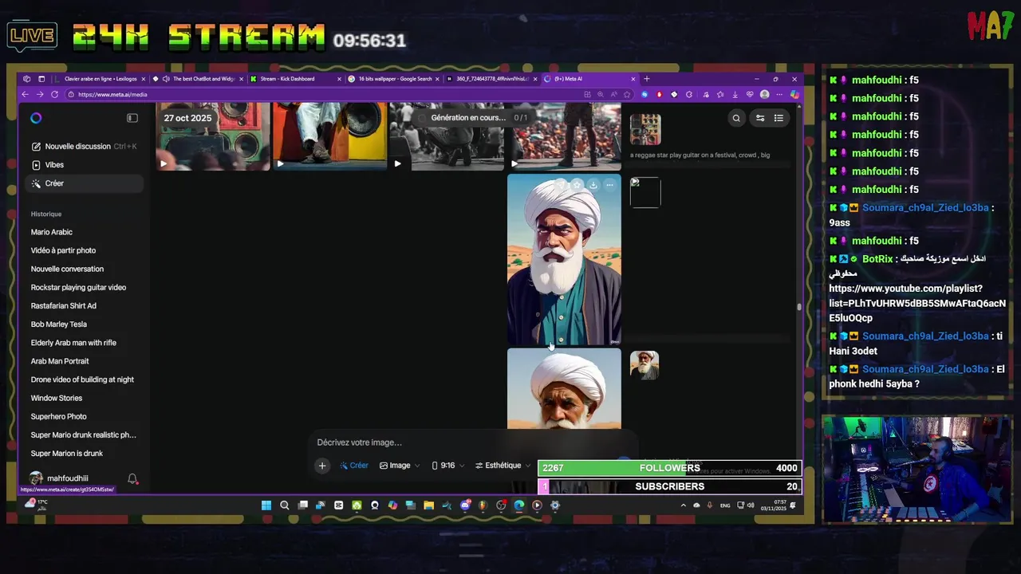
Task: Open Super Mario drunk realistic photo chat
Action: tap(84, 434)
